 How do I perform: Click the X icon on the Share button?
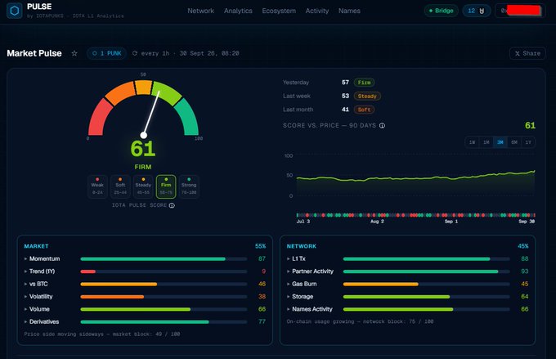[x=518, y=53]
